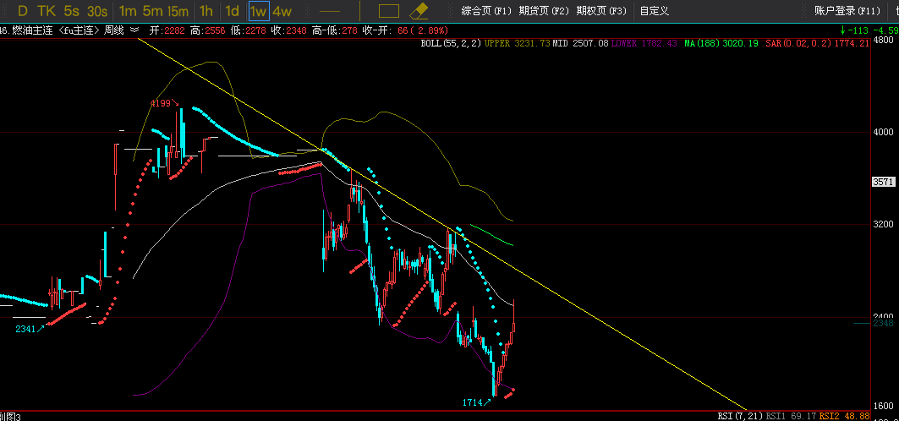Click the RSI1 69.17 value
899x421 pixels.
tap(792, 416)
